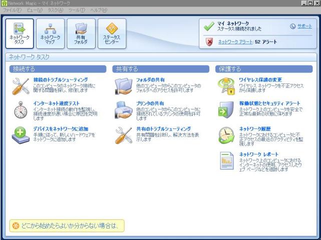Image resolution: width=321 pixels, height=240 pixels.
Task: Click the shield with green arrow icon
Action: pyautogui.click(x=226, y=110)
